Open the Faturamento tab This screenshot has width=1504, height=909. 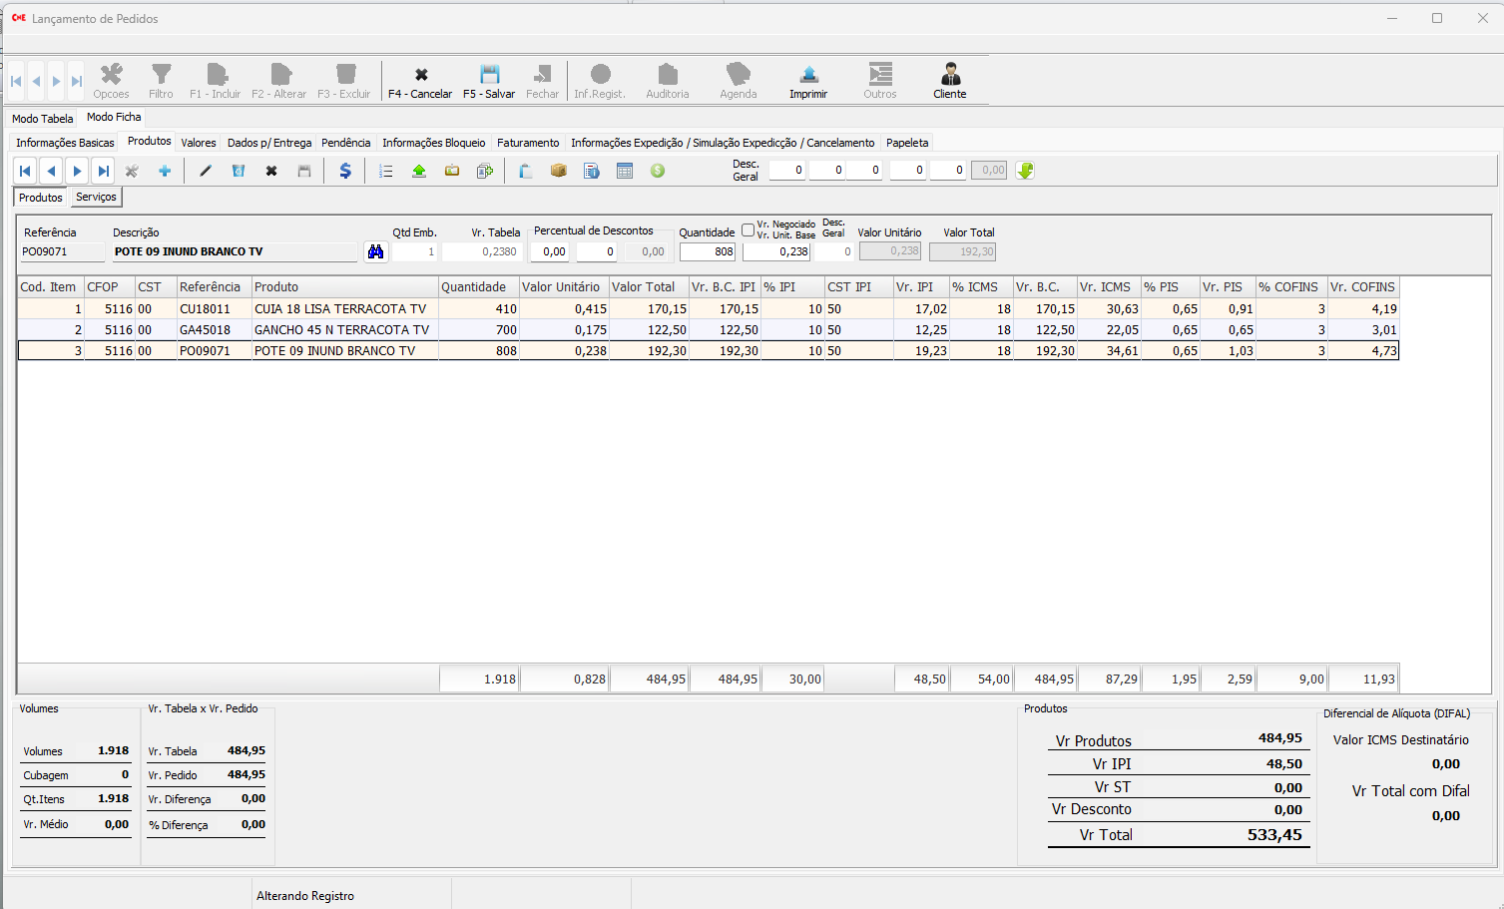(x=528, y=143)
